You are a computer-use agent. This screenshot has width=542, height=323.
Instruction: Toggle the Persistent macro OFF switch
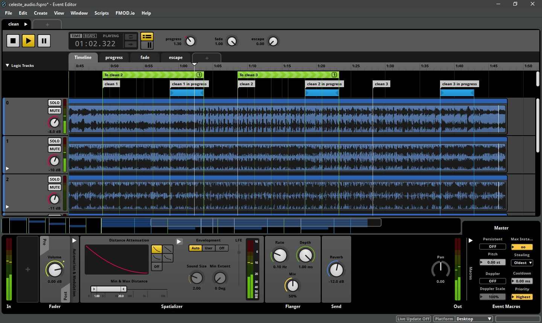[x=492, y=246]
